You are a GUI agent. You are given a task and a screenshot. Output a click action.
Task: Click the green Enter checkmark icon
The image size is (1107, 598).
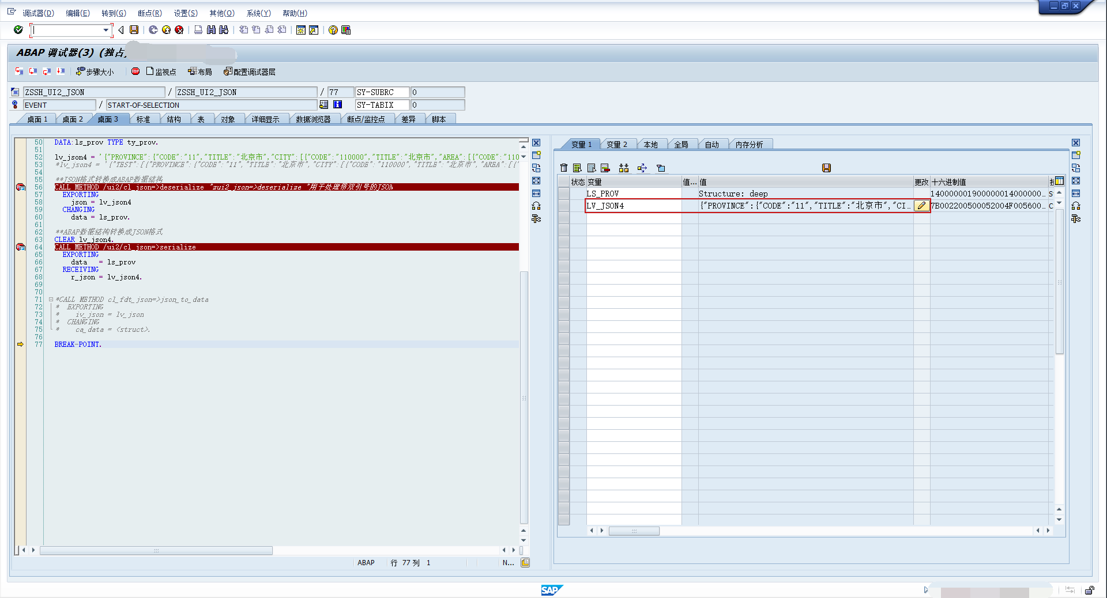pos(18,30)
